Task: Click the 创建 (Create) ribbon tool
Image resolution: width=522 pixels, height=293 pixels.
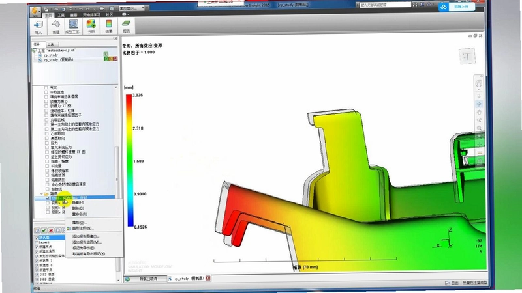Action: point(55,26)
